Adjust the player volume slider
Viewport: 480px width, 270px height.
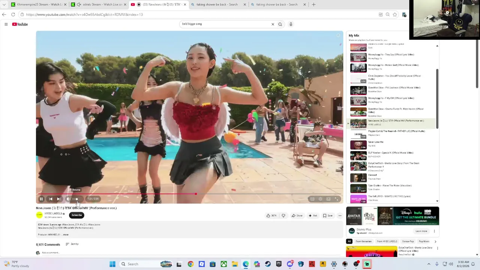76,199
